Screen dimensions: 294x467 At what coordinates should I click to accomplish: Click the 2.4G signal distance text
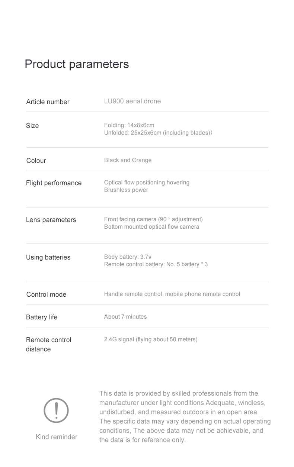pos(151,339)
